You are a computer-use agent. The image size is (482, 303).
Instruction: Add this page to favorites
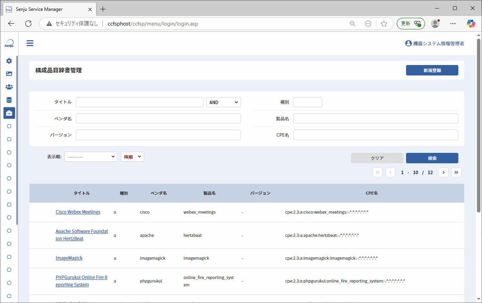[384, 24]
